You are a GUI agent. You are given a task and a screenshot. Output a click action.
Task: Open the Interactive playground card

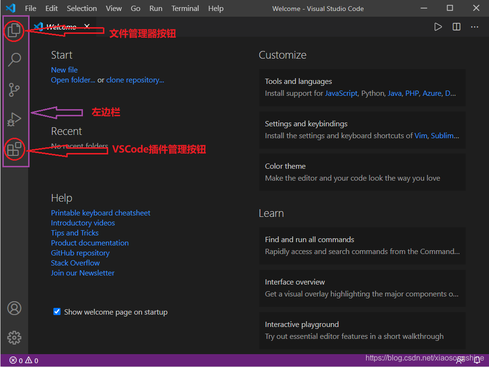(x=362, y=330)
